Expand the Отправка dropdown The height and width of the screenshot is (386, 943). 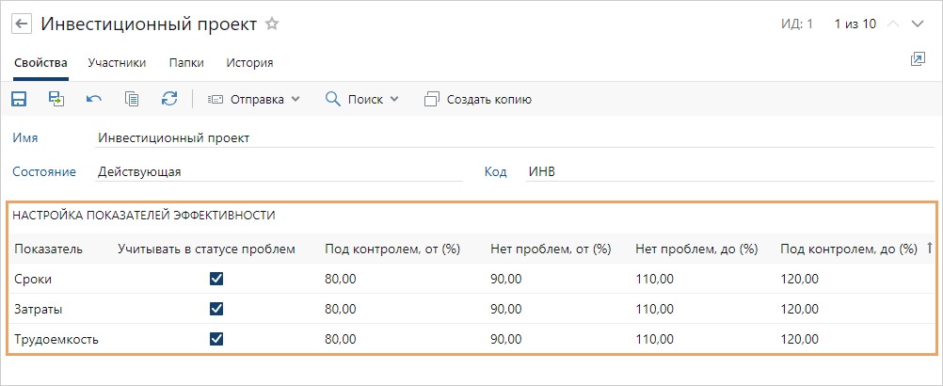(253, 99)
